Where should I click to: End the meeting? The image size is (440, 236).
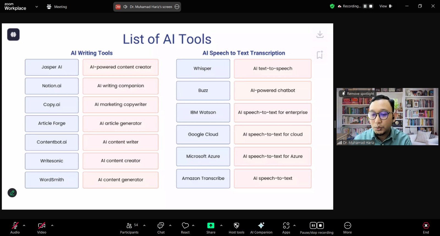tap(426, 228)
